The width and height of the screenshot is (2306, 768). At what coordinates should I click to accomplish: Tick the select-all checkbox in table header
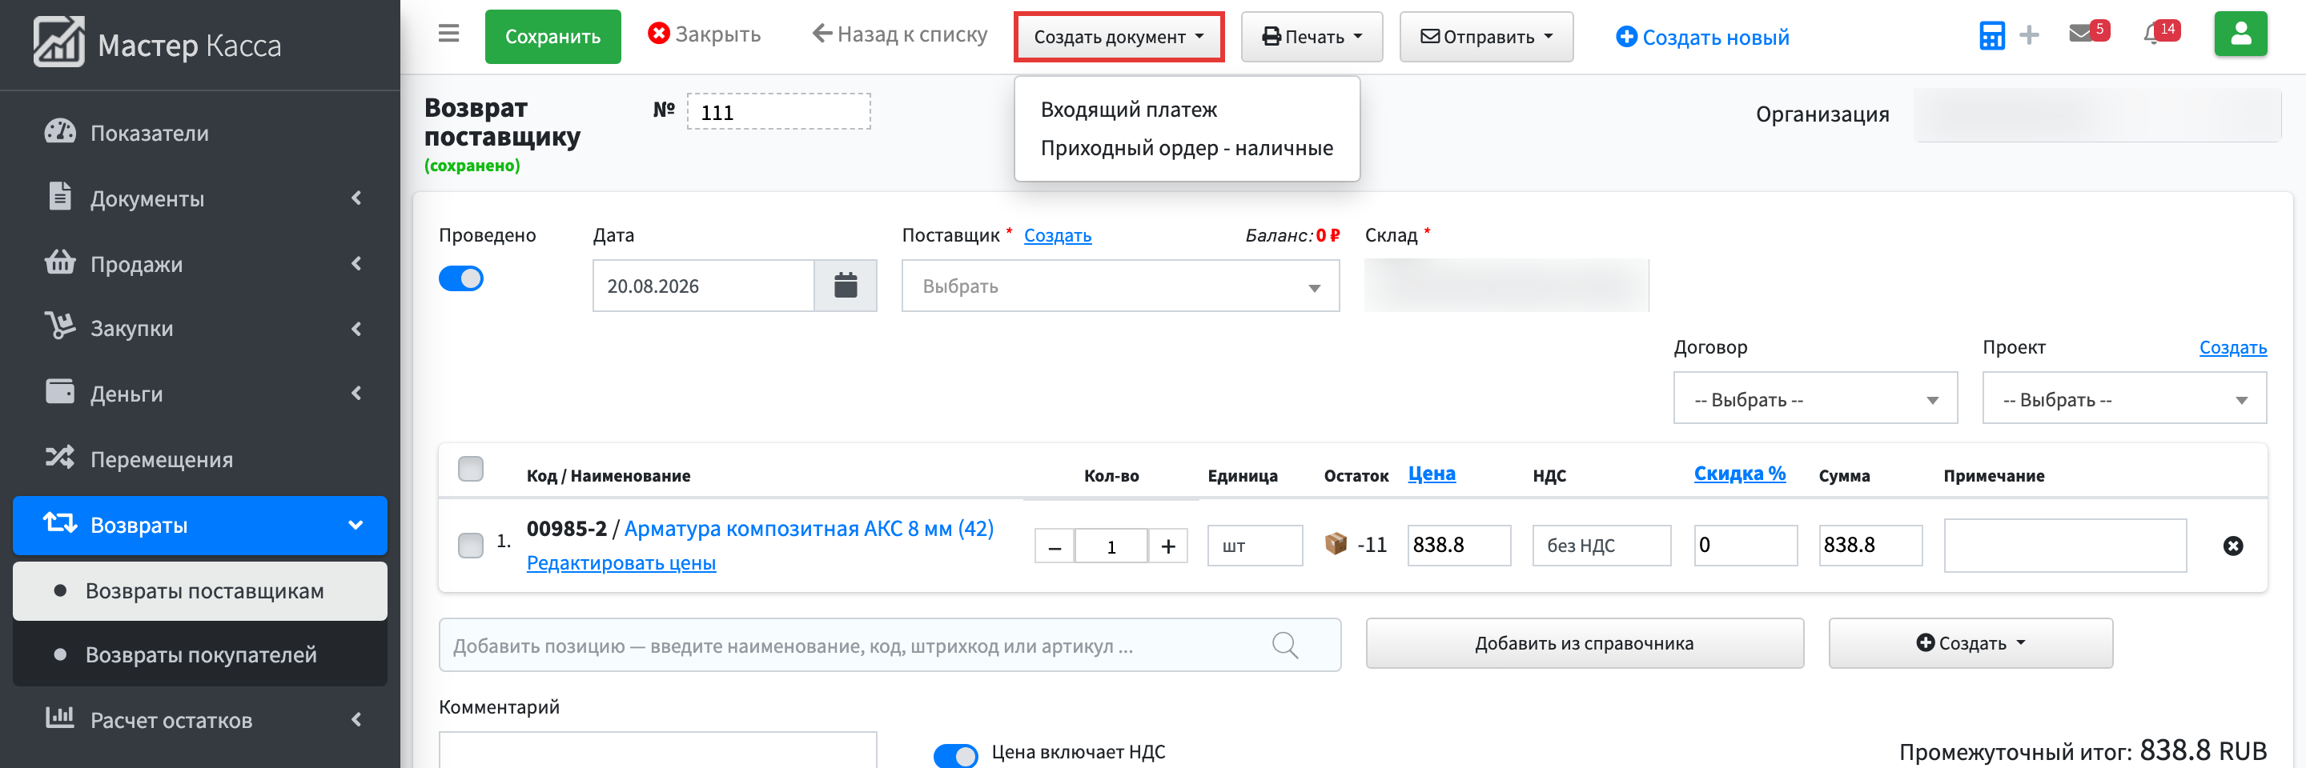click(x=470, y=470)
